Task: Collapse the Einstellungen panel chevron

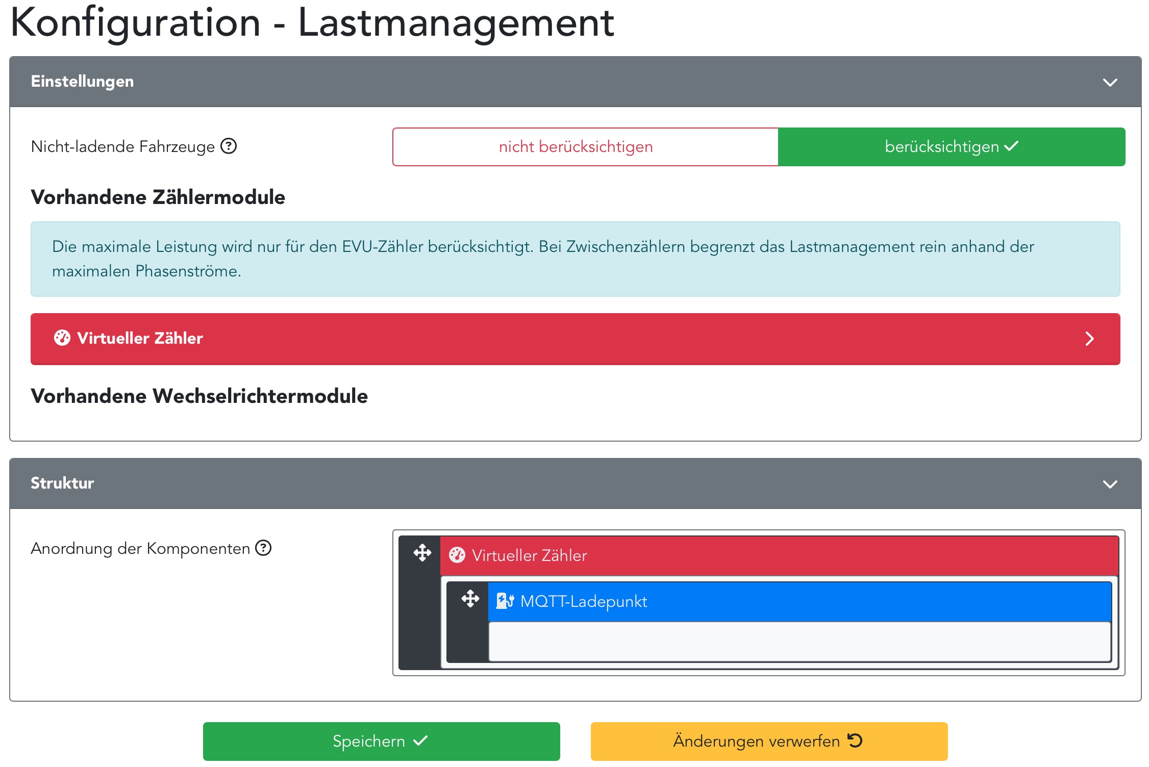Action: click(1110, 83)
